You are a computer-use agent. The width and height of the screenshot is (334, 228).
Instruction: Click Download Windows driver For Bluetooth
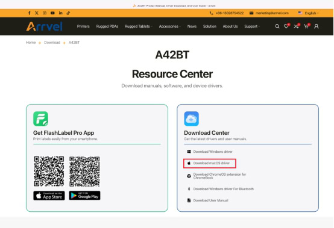coord(224,189)
